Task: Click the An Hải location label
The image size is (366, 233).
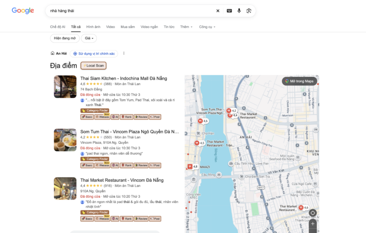Action: [x=61, y=53]
